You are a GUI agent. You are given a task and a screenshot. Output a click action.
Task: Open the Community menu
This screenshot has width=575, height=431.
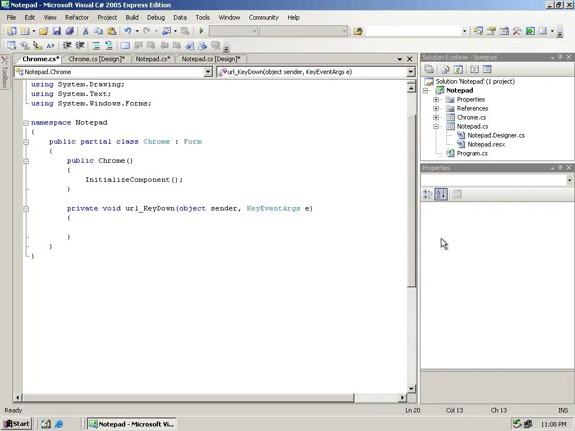pos(264,17)
